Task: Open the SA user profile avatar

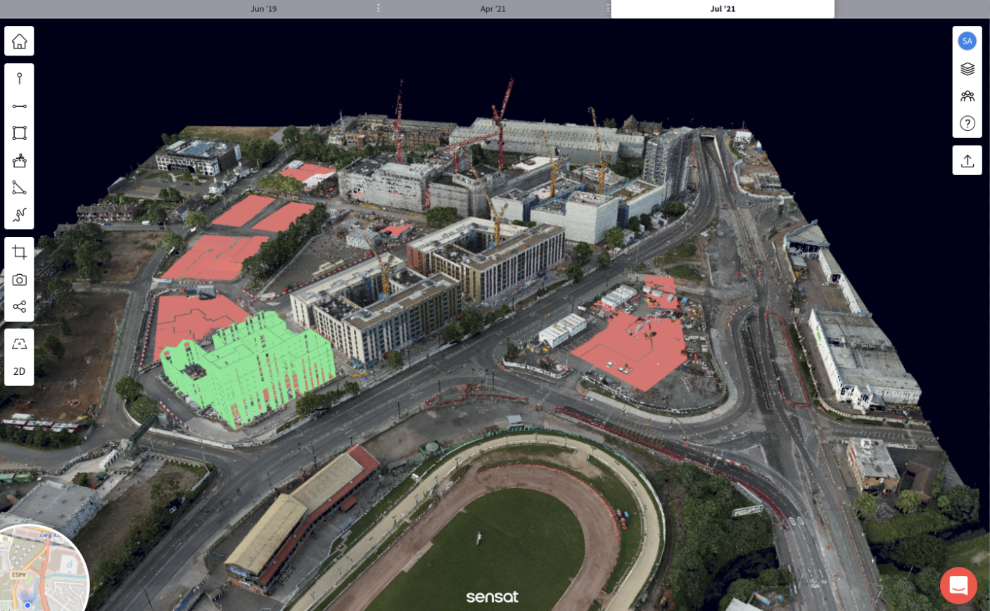Action: click(967, 41)
